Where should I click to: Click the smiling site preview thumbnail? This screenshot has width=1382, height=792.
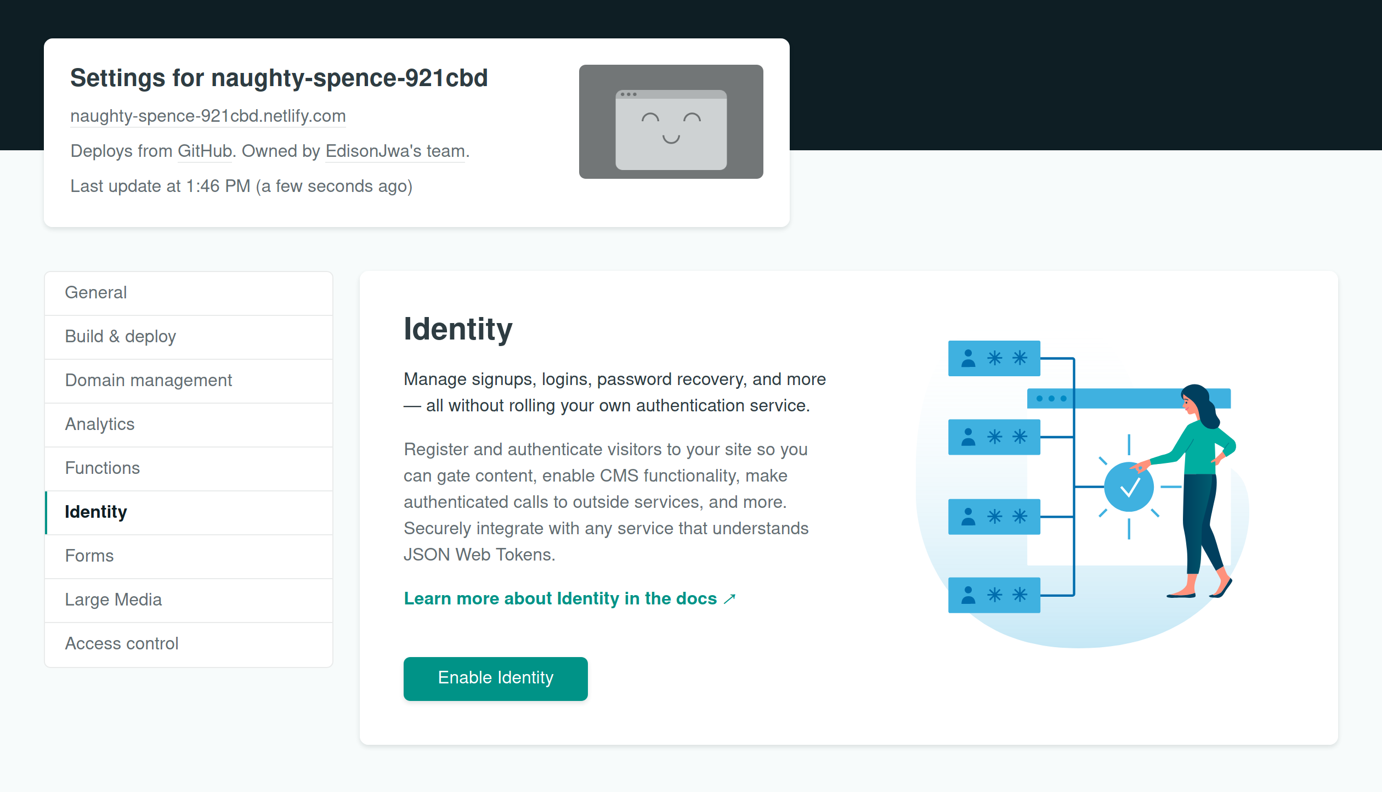click(x=671, y=122)
